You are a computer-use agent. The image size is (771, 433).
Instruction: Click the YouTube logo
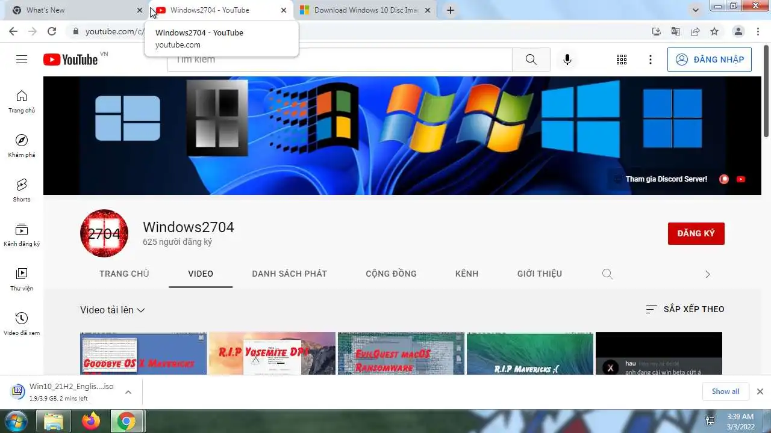70,60
